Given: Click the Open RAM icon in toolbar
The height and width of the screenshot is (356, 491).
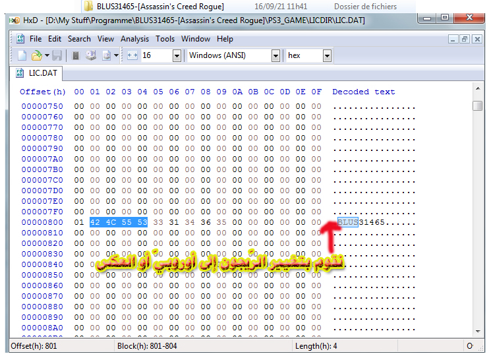Looking at the screenshot, I should pyautogui.click(x=76, y=56).
